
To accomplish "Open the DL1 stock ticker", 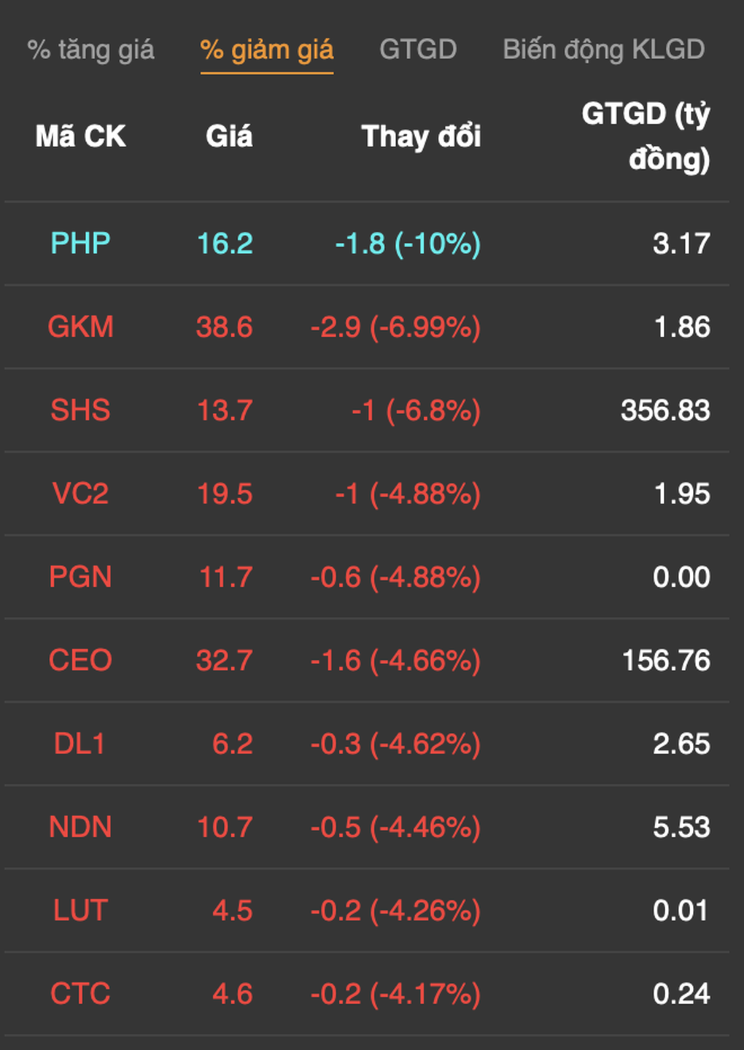I will click(80, 744).
